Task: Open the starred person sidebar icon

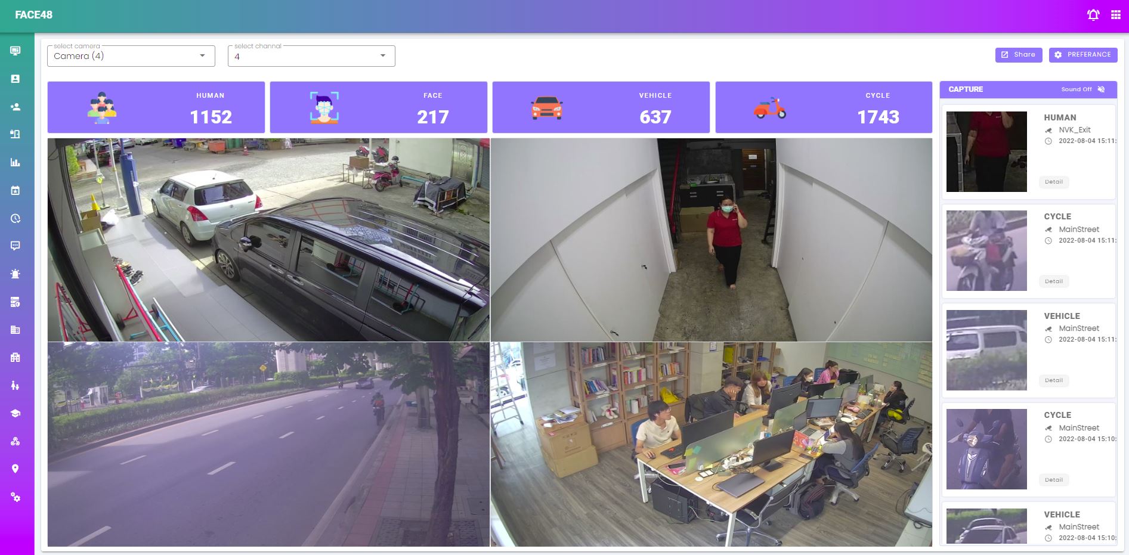Action: tap(16, 107)
